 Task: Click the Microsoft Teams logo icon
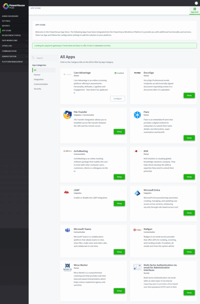click(68, 230)
